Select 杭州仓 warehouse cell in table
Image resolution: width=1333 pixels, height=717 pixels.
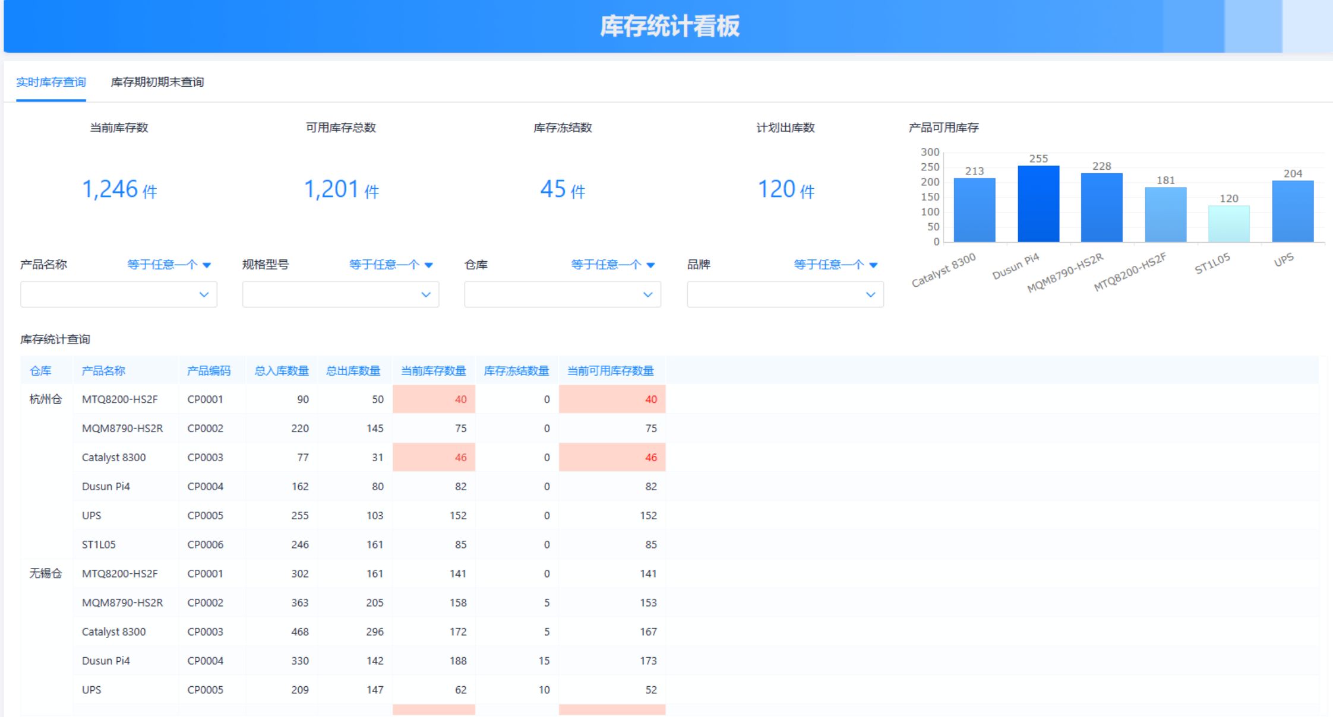[46, 399]
